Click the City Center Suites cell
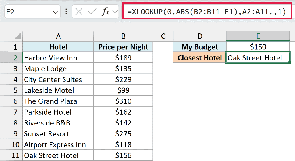The image size is (295, 161). (58, 79)
